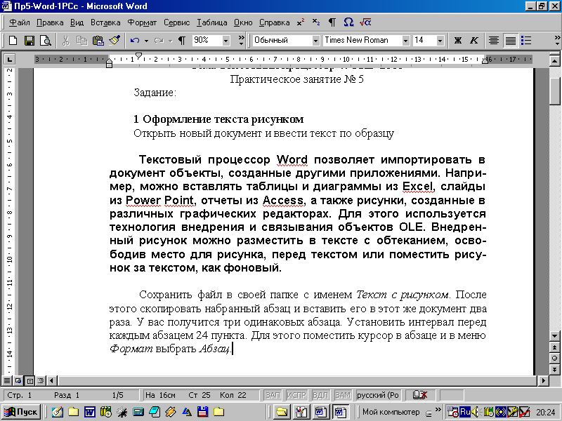Screen dimensions: 562x421
Task: Insert a symbol with the Omega icon
Action: click(x=348, y=22)
